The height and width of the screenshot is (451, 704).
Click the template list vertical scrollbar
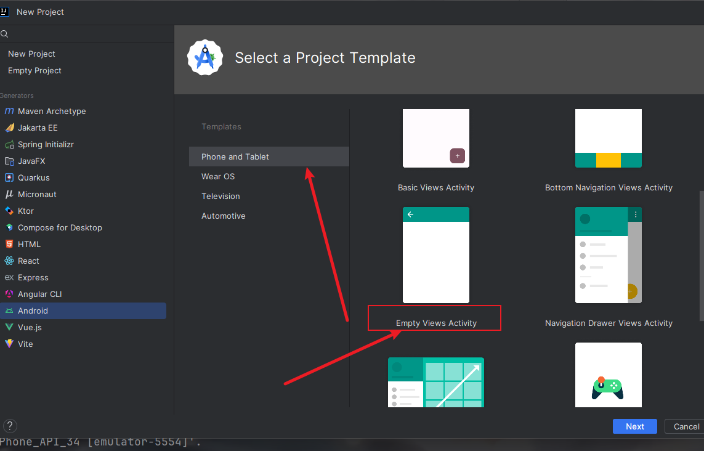(702, 256)
